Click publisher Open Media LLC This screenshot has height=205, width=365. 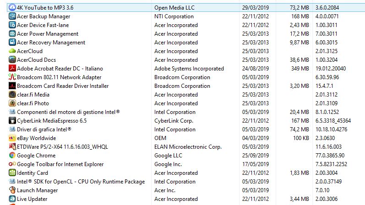pyautogui.click(x=174, y=8)
